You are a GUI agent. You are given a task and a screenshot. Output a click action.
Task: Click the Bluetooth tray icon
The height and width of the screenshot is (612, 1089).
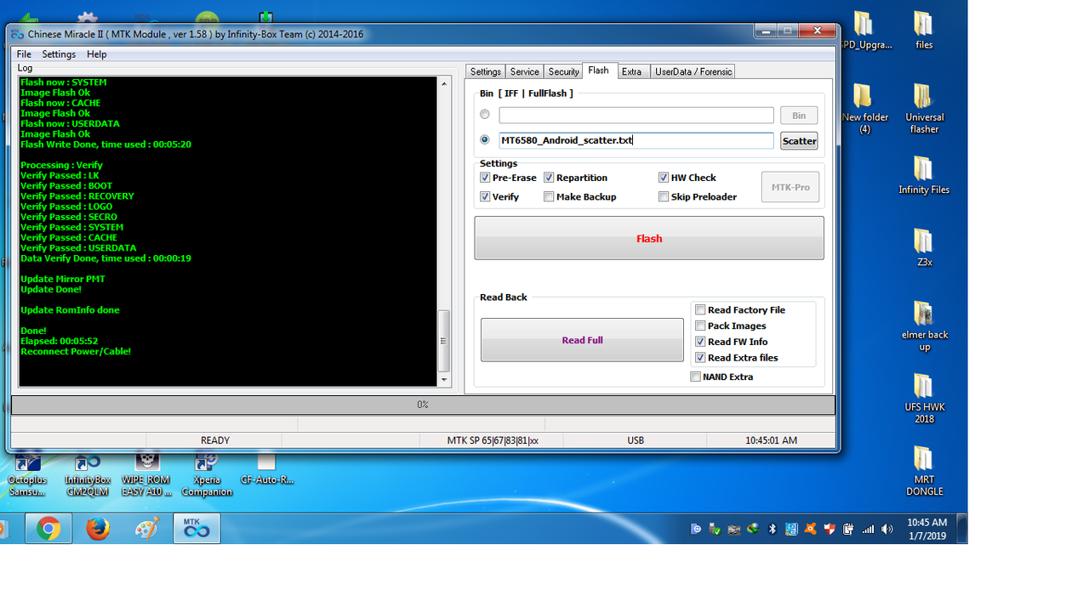773,529
